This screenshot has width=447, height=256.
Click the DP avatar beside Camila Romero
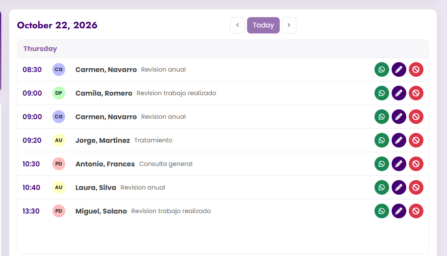click(59, 93)
